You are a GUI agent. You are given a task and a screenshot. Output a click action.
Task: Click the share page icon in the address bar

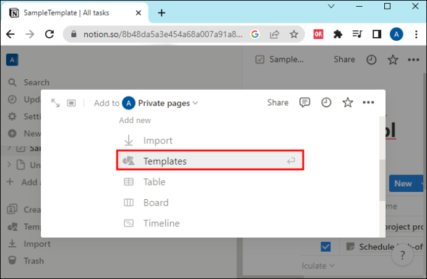point(274,34)
